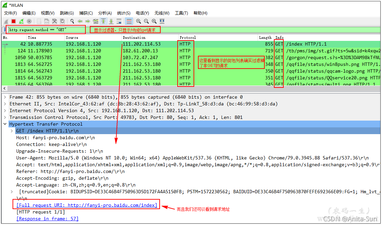Restart the current capture (green fin)
Image resolution: width=382 pixels, height=225 pixels.
(x=21, y=21)
